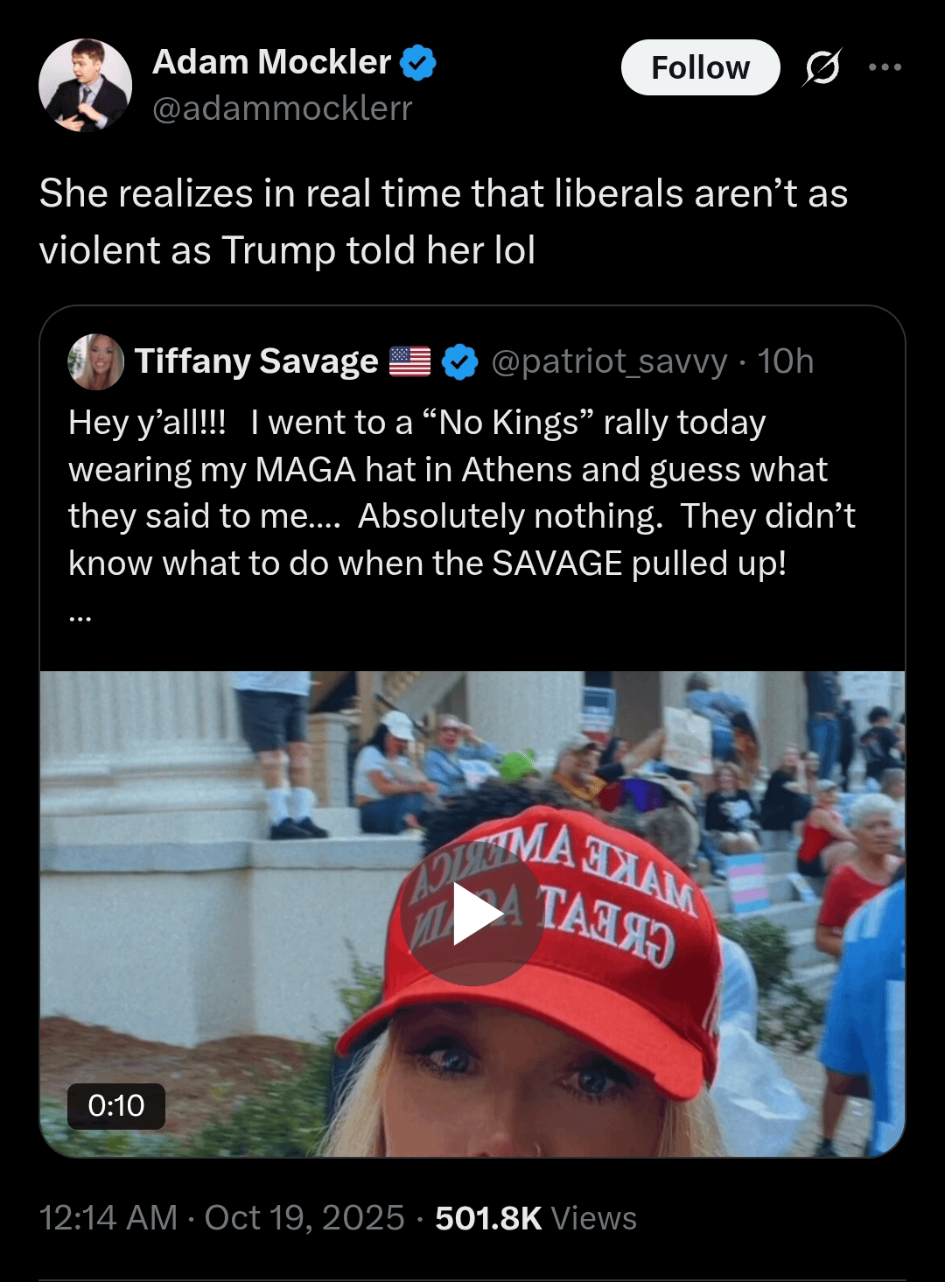Click Tiffany Savage's blue verified checkmark
945x1282 pixels.
[x=460, y=361]
